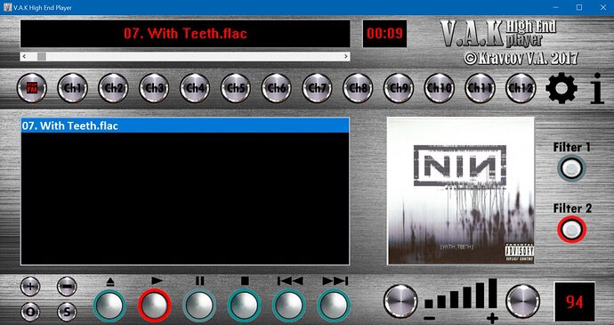Viewport: 614px width, 325px height.
Task: Lower volume with the left knob
Action: coord(400,301)
